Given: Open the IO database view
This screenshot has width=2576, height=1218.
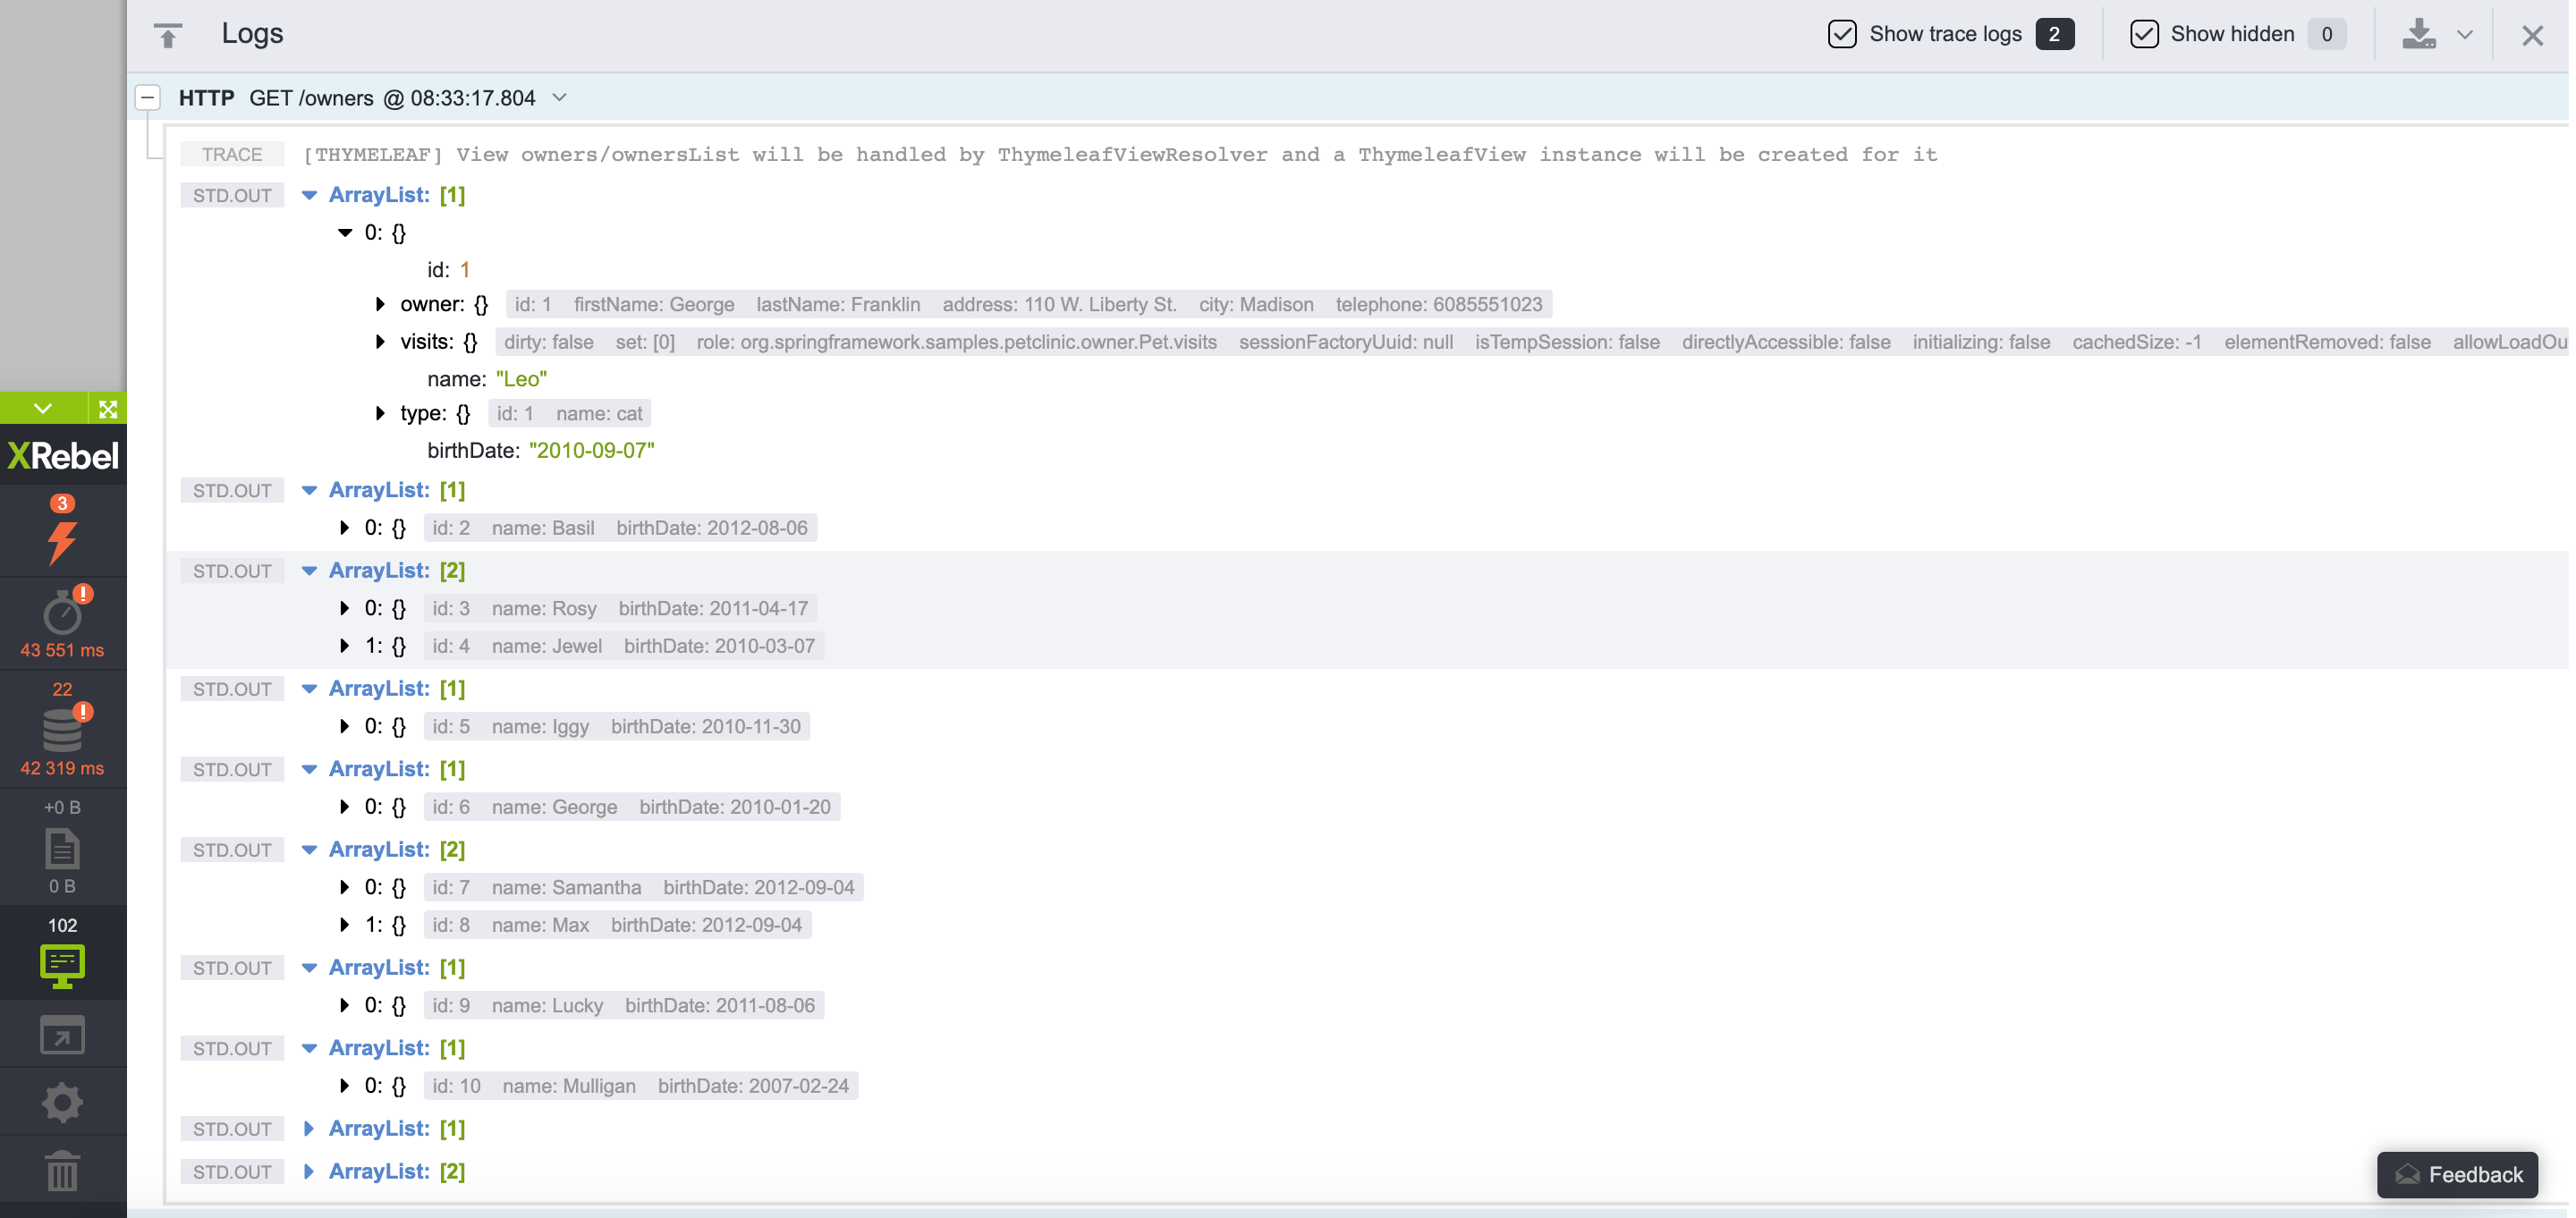Looking at the screenshot, I should tap(62, 730).
